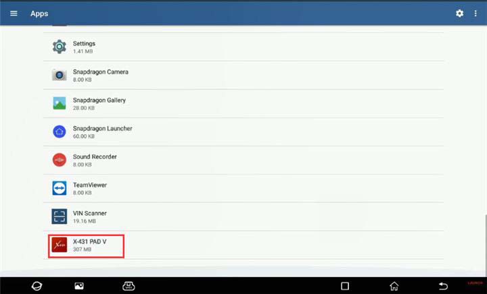Tap the Snapdragon Gallery picture icon
The height and width of the screenshot is (294, 487).
pyautogui.click(x=59, y=103)
